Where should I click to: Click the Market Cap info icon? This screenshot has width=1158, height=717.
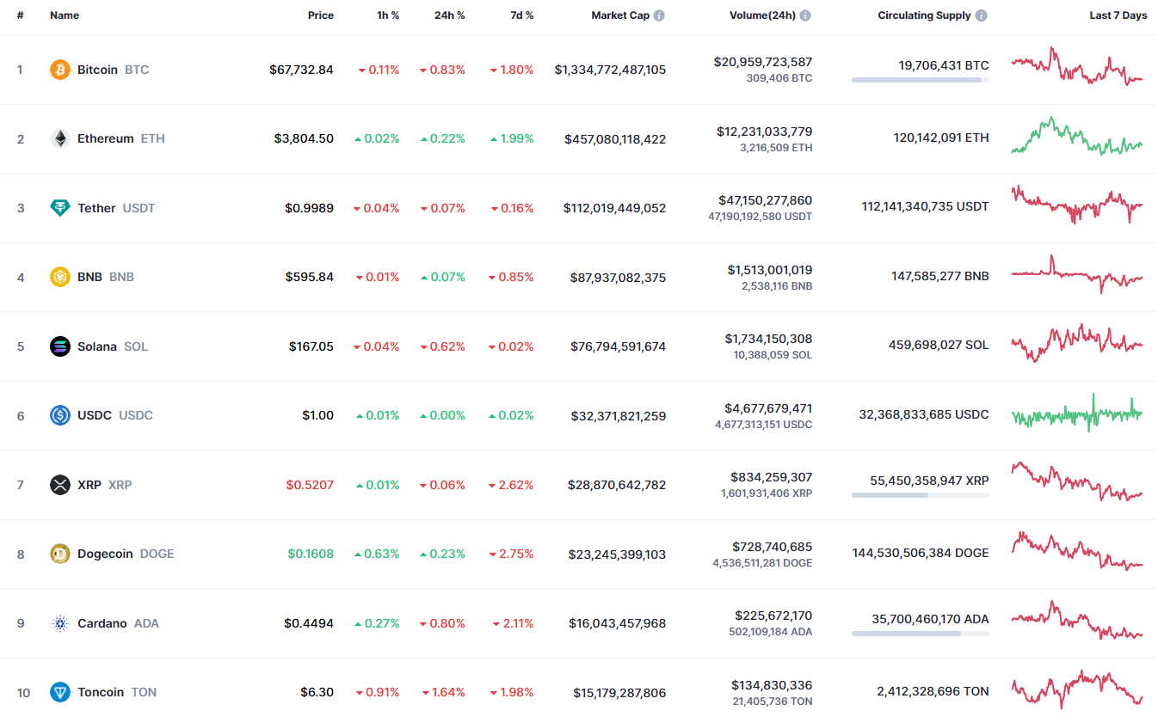pos(659,15)
